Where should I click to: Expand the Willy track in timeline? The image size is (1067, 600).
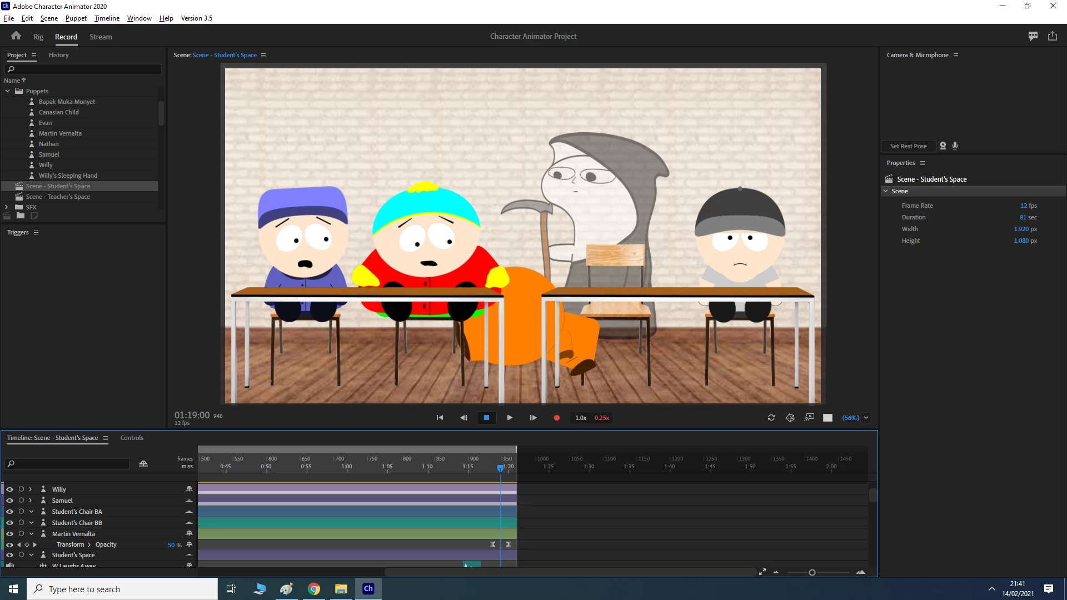(31, 489)
